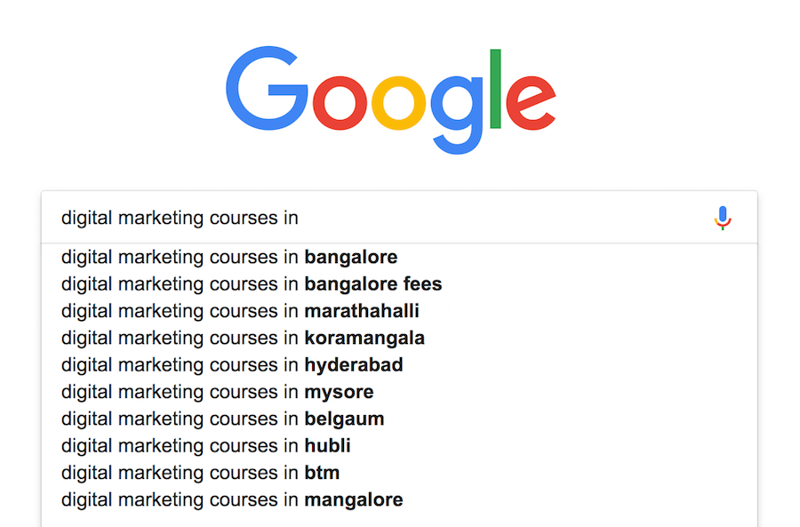Click the green 'l' in Google logo
The image size is (800, 527).
(x=495, y=89)
